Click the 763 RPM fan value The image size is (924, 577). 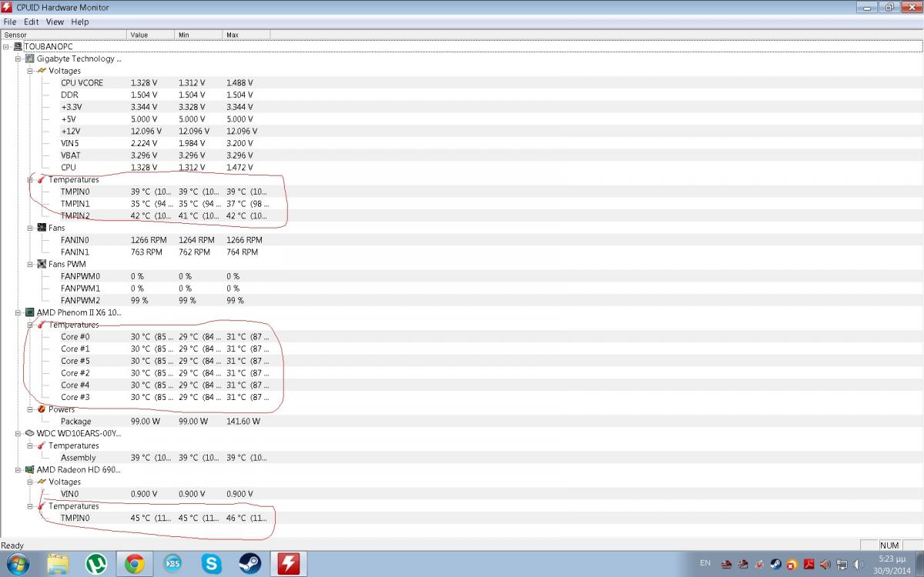pos(146,252)
